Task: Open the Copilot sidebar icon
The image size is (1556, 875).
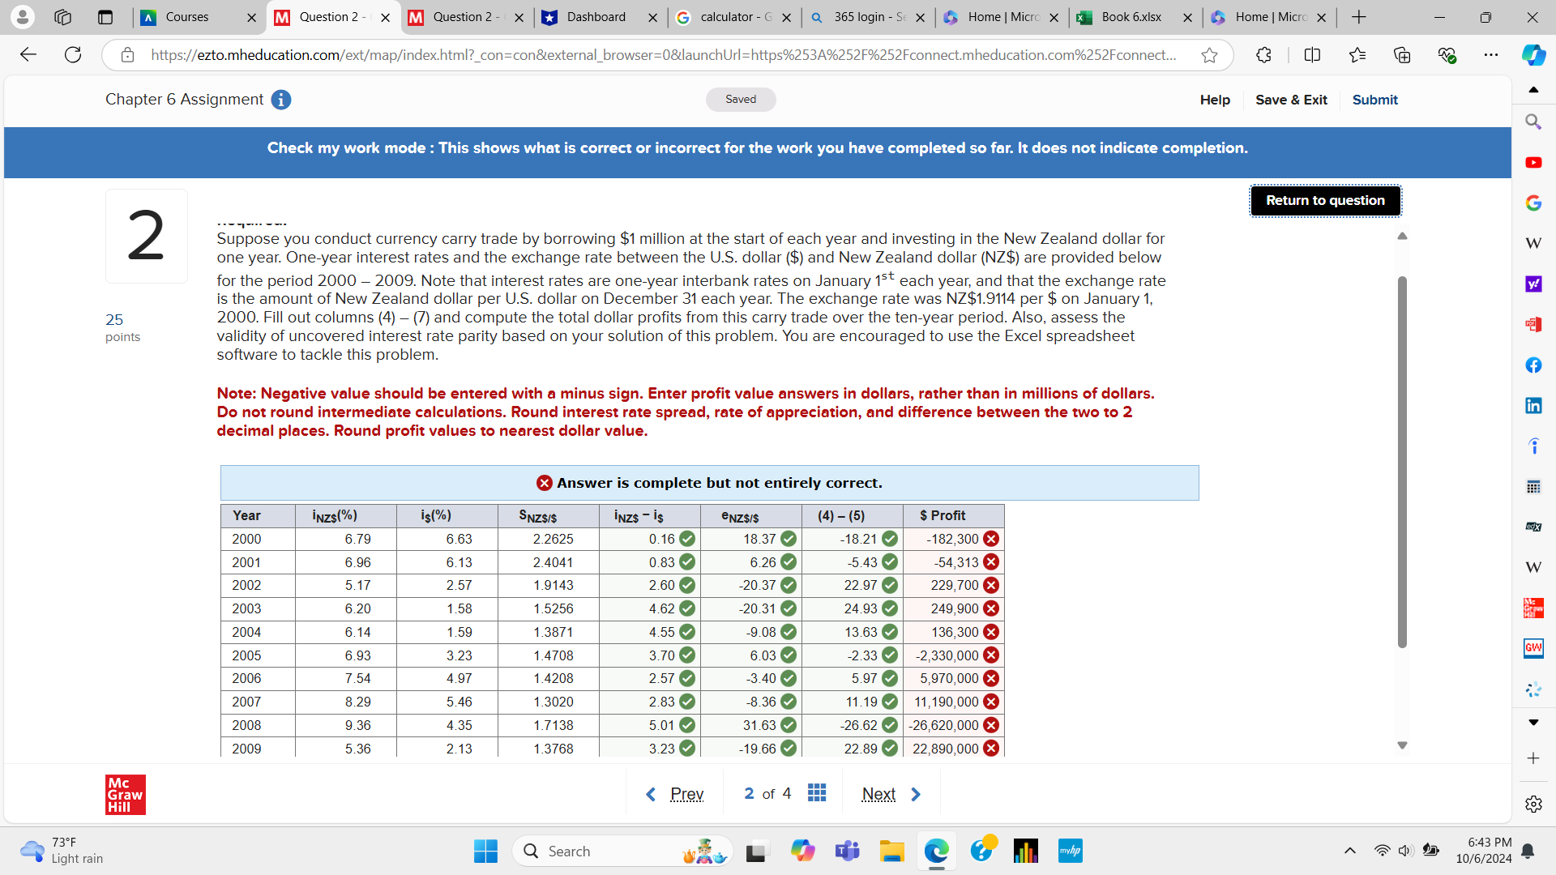Action: coord(1532,55)
